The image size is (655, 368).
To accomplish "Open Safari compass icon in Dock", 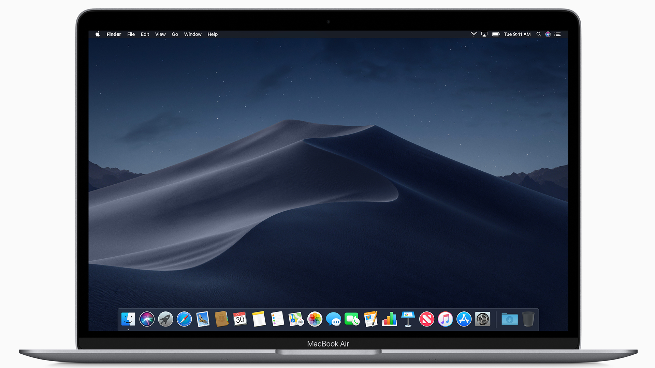I will (184, 319).
